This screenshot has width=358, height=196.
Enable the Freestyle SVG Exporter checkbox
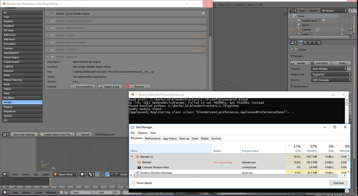click(52, 21)
